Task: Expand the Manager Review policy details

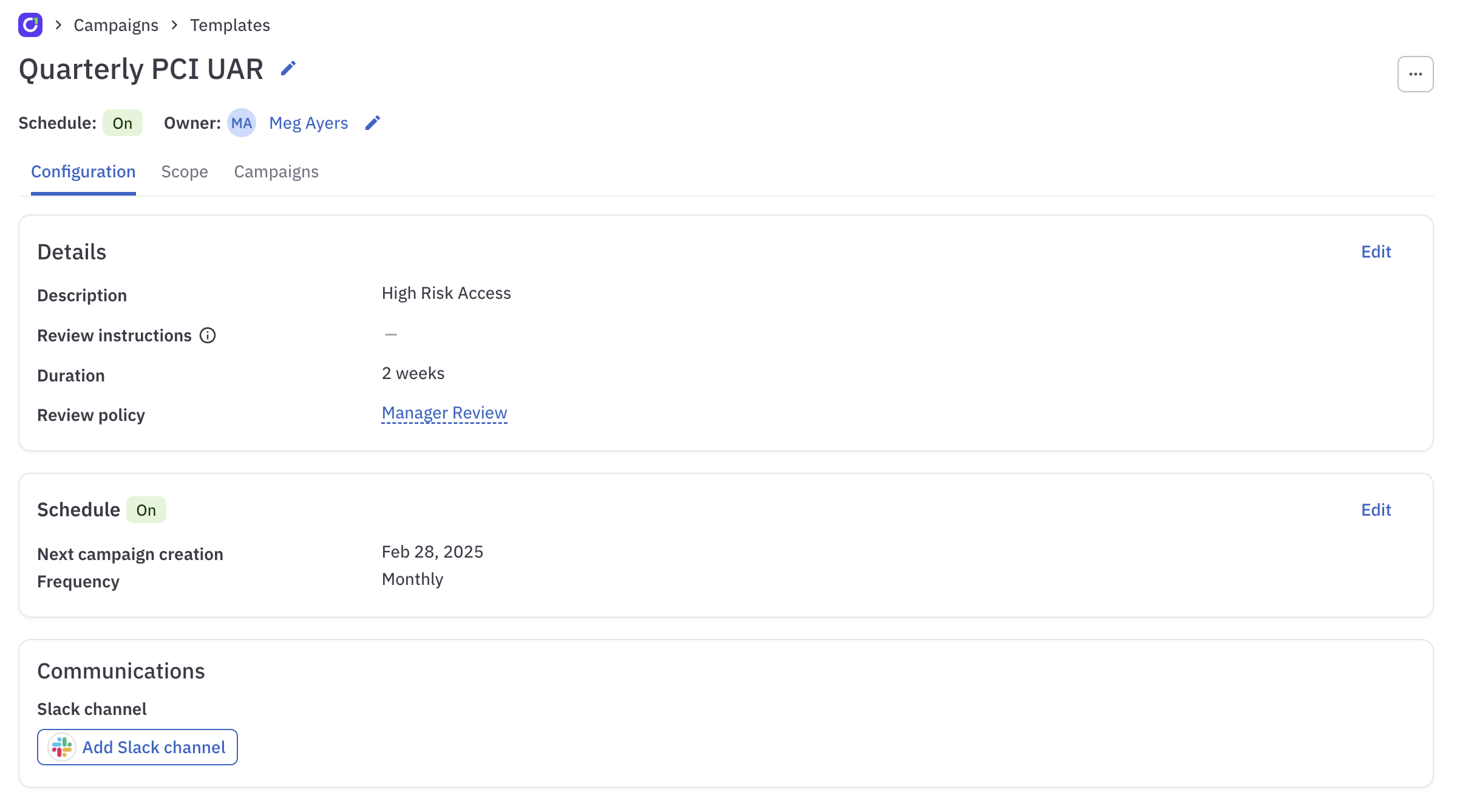Action: coord(444,412)
